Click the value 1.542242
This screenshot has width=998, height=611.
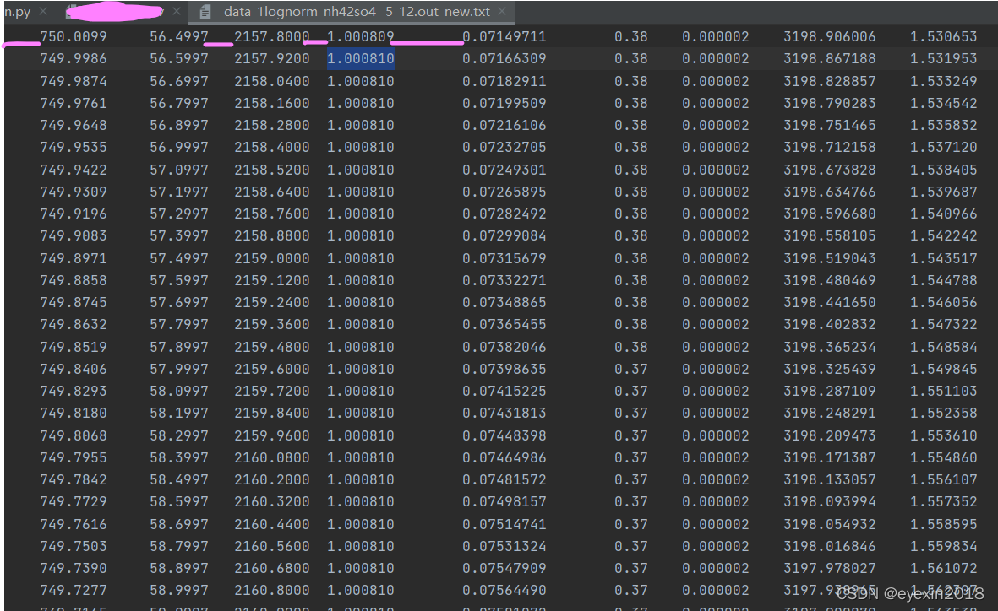[x=943, y=236]
